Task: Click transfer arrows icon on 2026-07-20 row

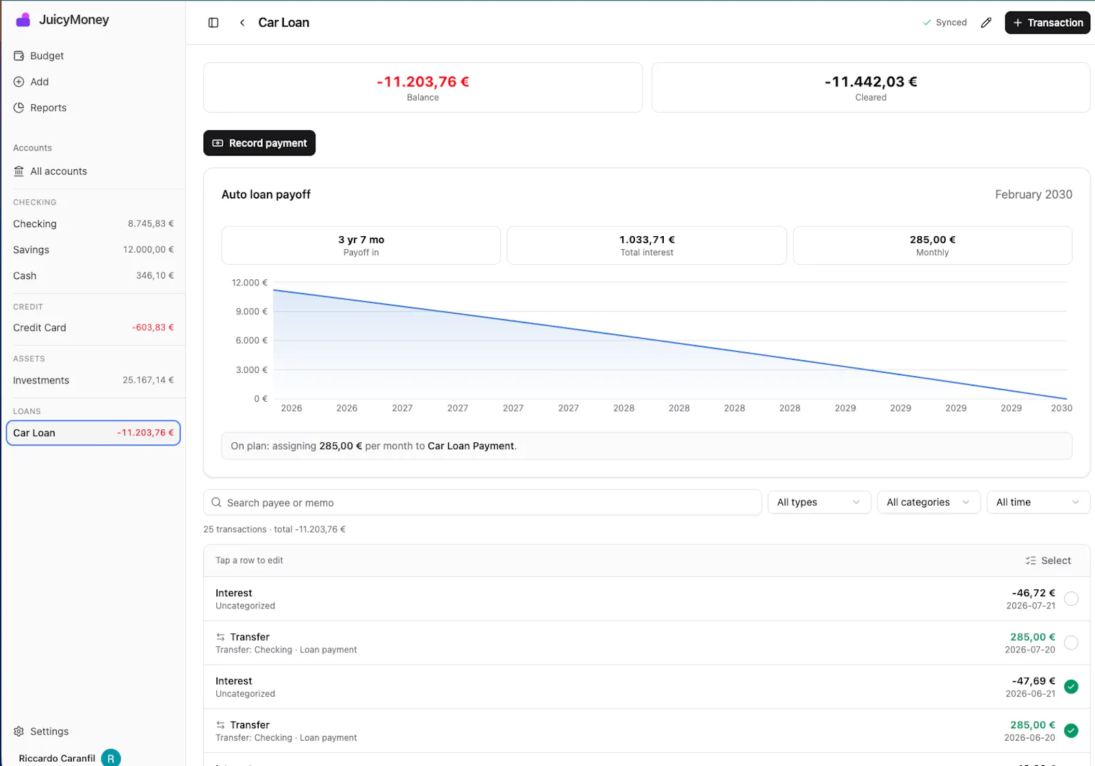Action: point(220,637)
